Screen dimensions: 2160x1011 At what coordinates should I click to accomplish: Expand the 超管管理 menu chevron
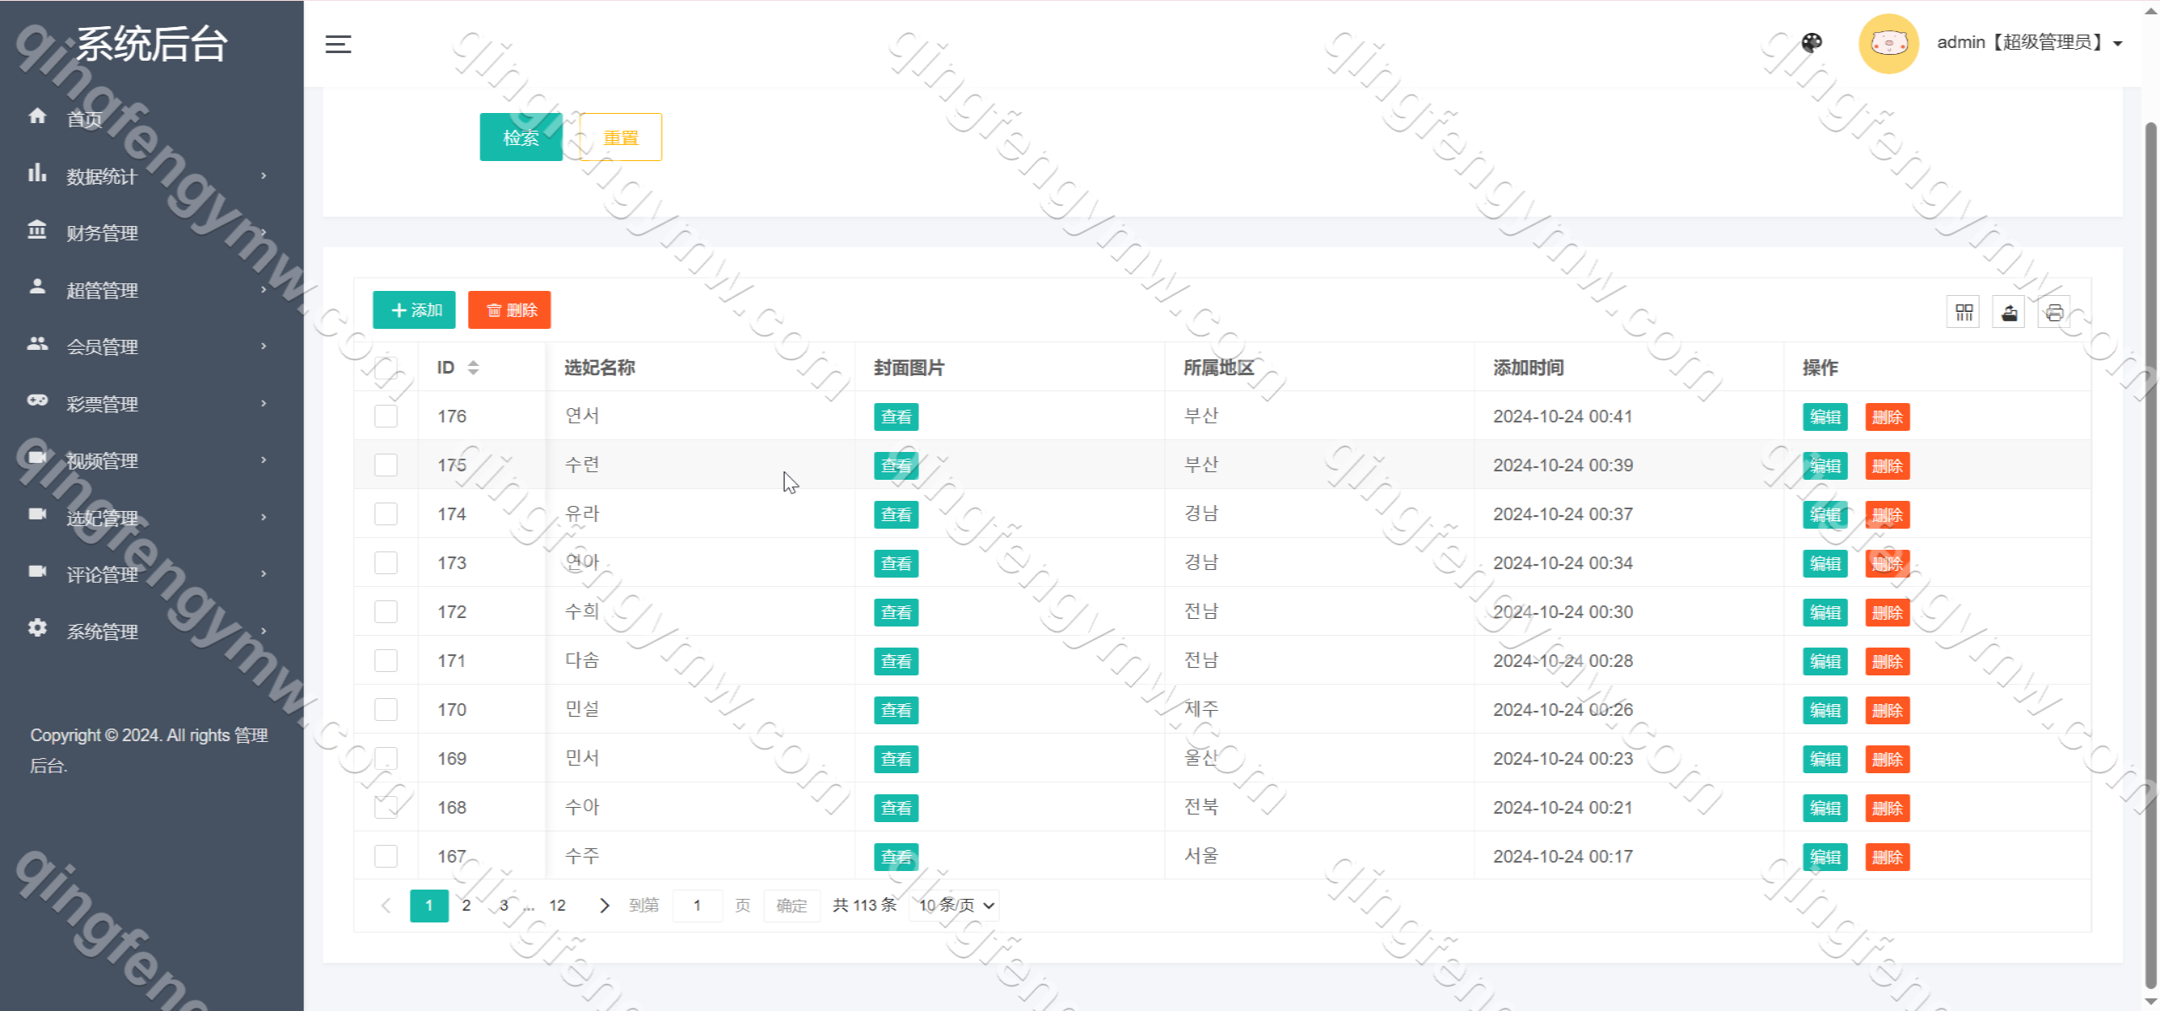click(x=264, y=289)
